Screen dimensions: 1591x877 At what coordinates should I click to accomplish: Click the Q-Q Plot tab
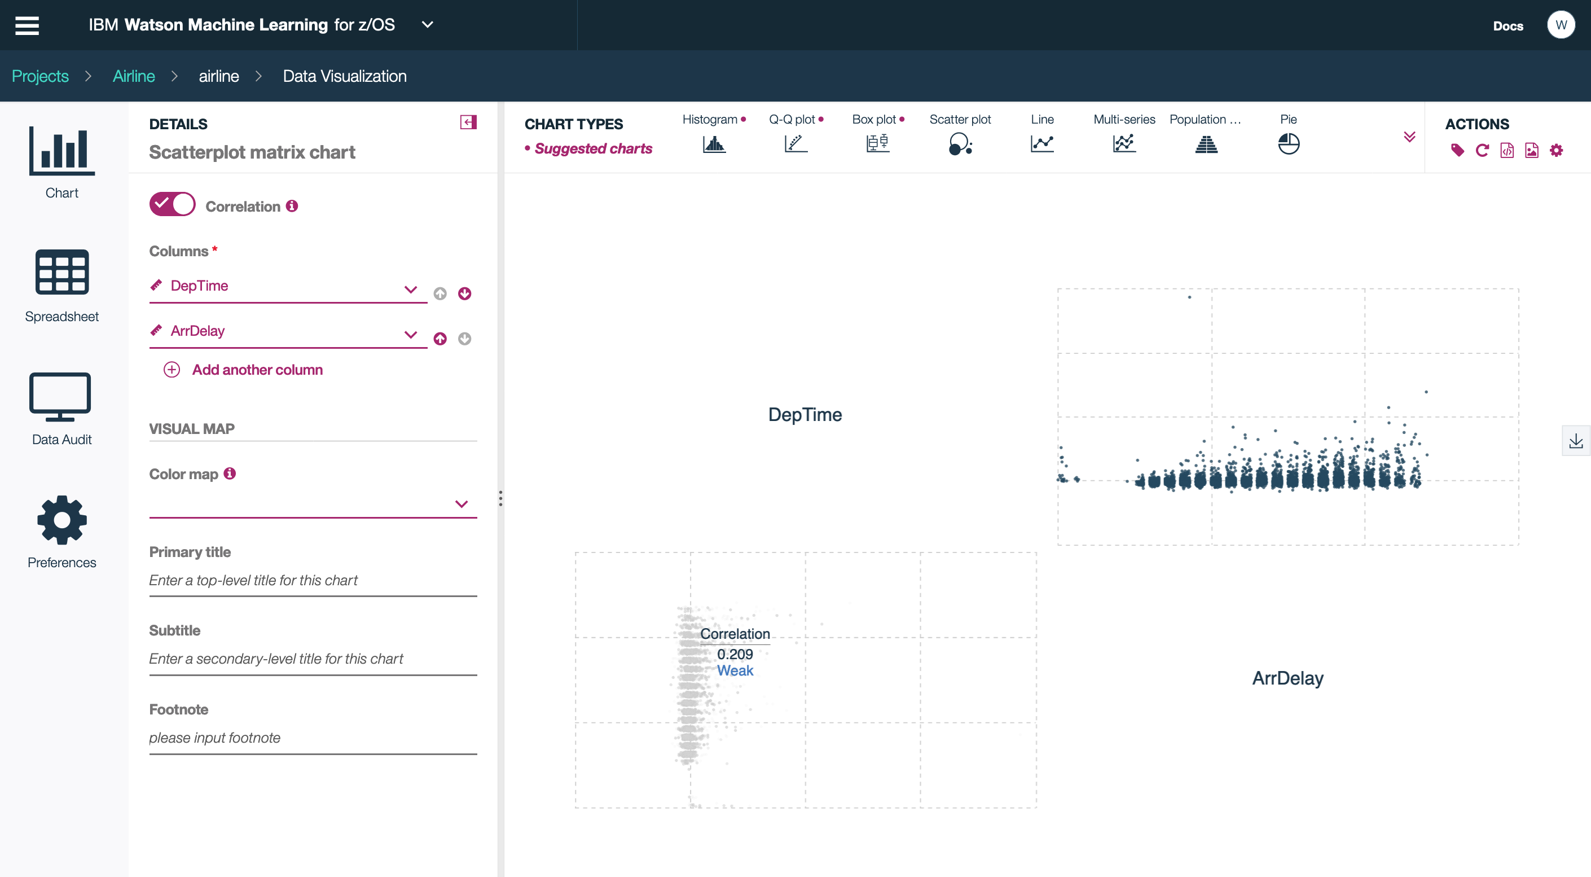(794, 133)
